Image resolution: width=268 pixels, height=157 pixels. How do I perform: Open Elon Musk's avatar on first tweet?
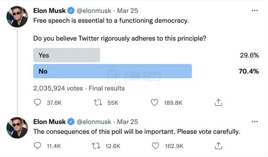pos(17,17)
